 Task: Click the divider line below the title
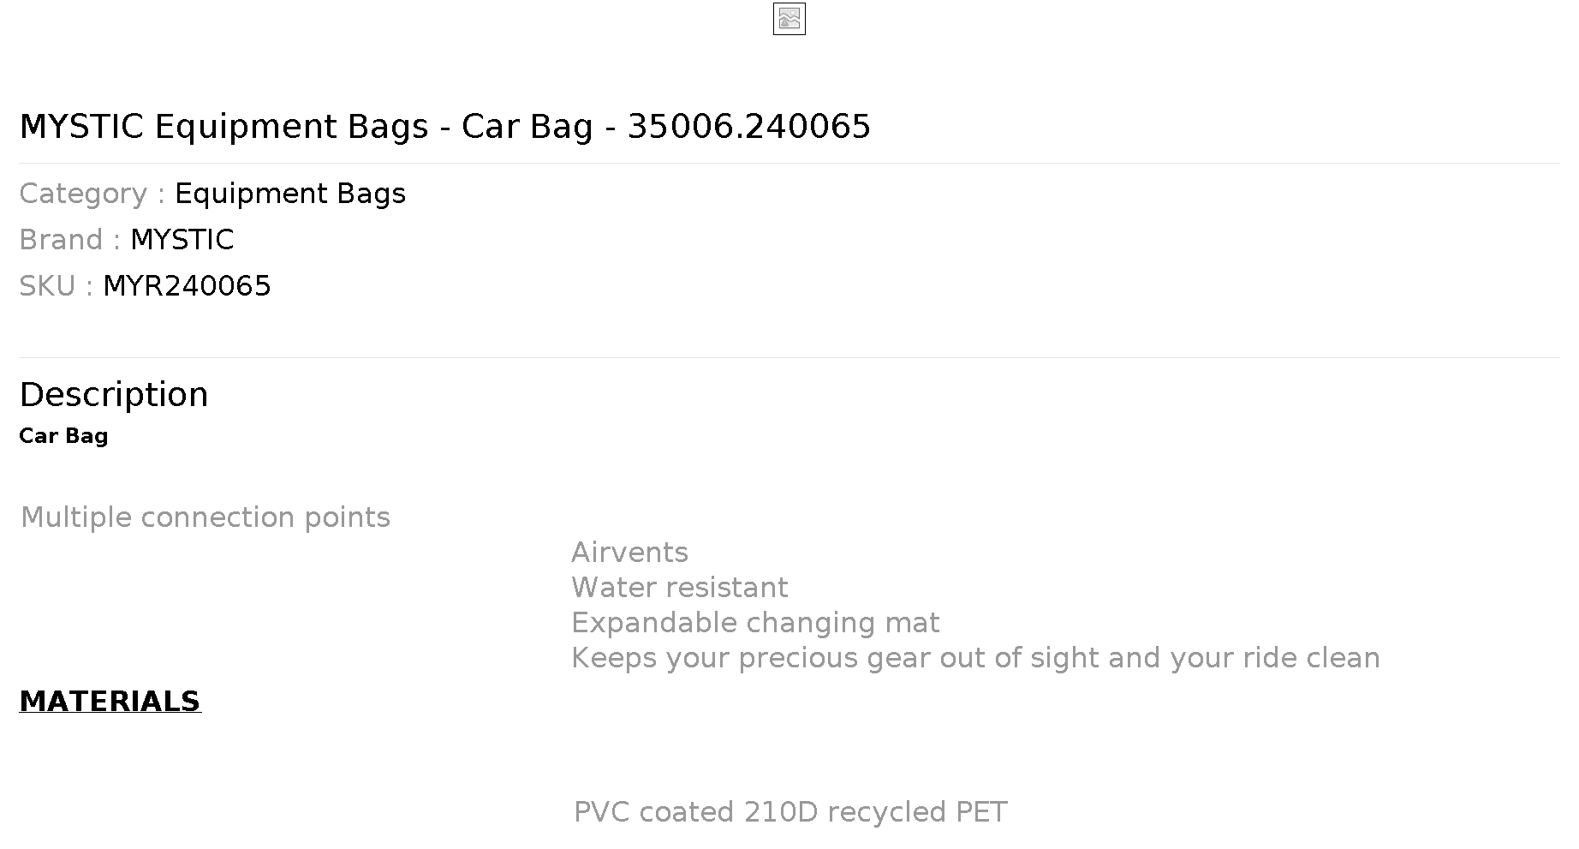point(789,163)
